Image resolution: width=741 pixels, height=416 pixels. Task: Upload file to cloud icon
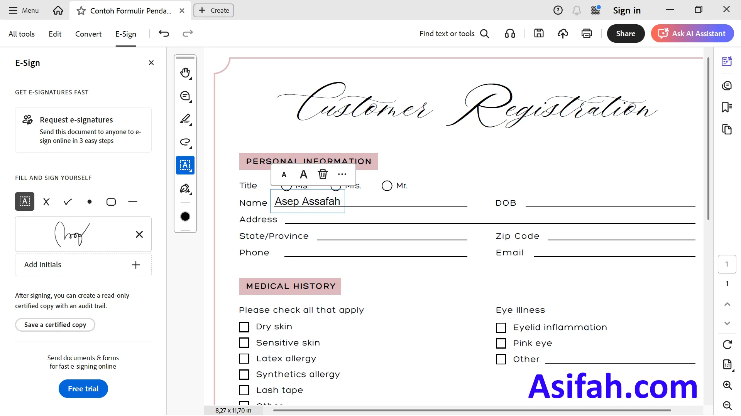point(563,34)
